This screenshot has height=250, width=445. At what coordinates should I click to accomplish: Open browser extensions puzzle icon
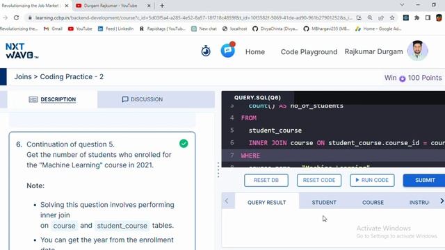click(416, 17)
